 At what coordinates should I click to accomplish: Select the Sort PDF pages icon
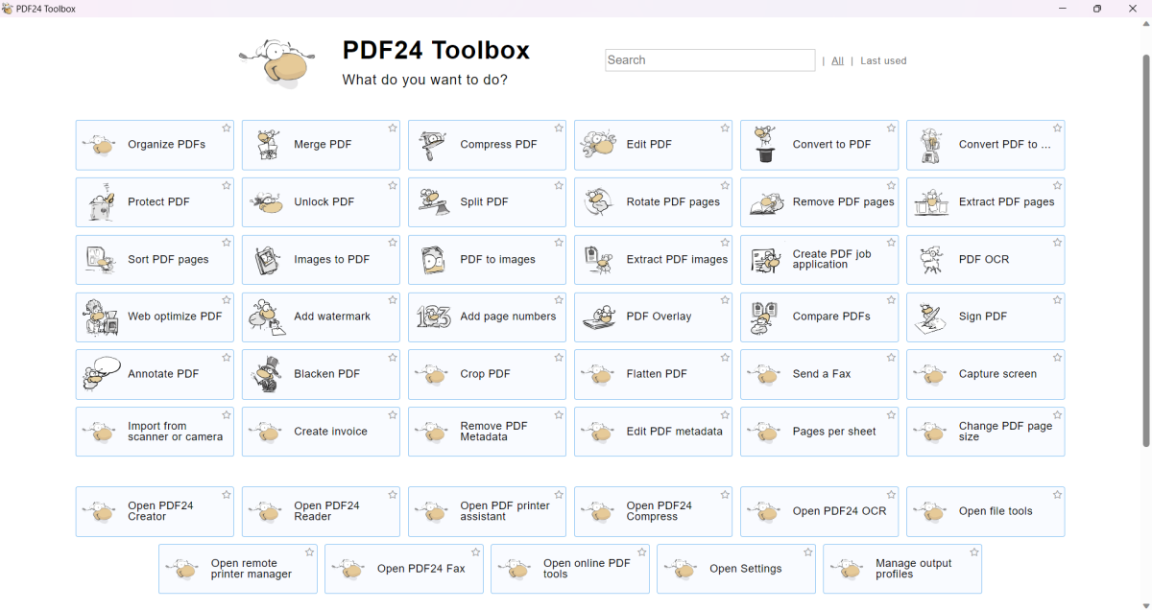100,260
